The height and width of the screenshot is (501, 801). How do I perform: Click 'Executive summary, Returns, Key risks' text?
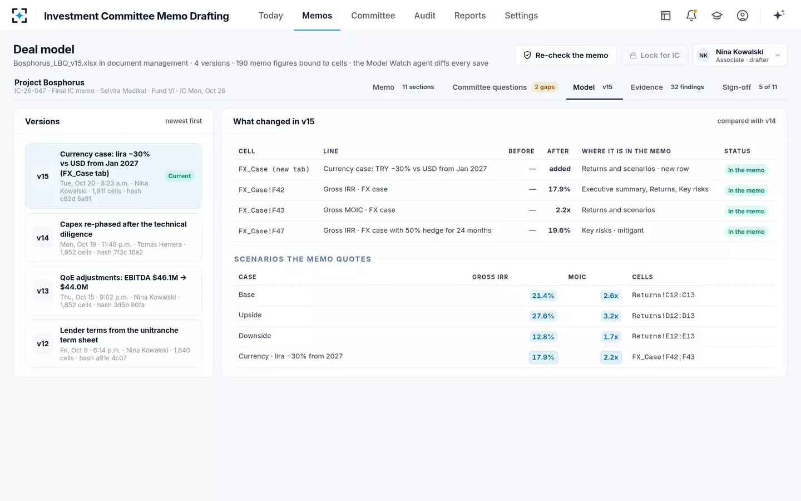point(645,189)
